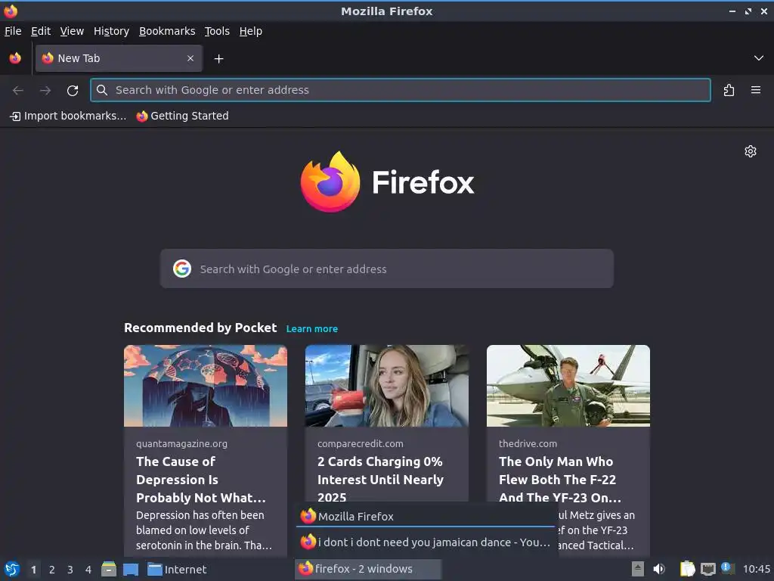Open the History menu
Image resolution: width=774 pixels, height=581 pixels.
(x=111, y=31)
